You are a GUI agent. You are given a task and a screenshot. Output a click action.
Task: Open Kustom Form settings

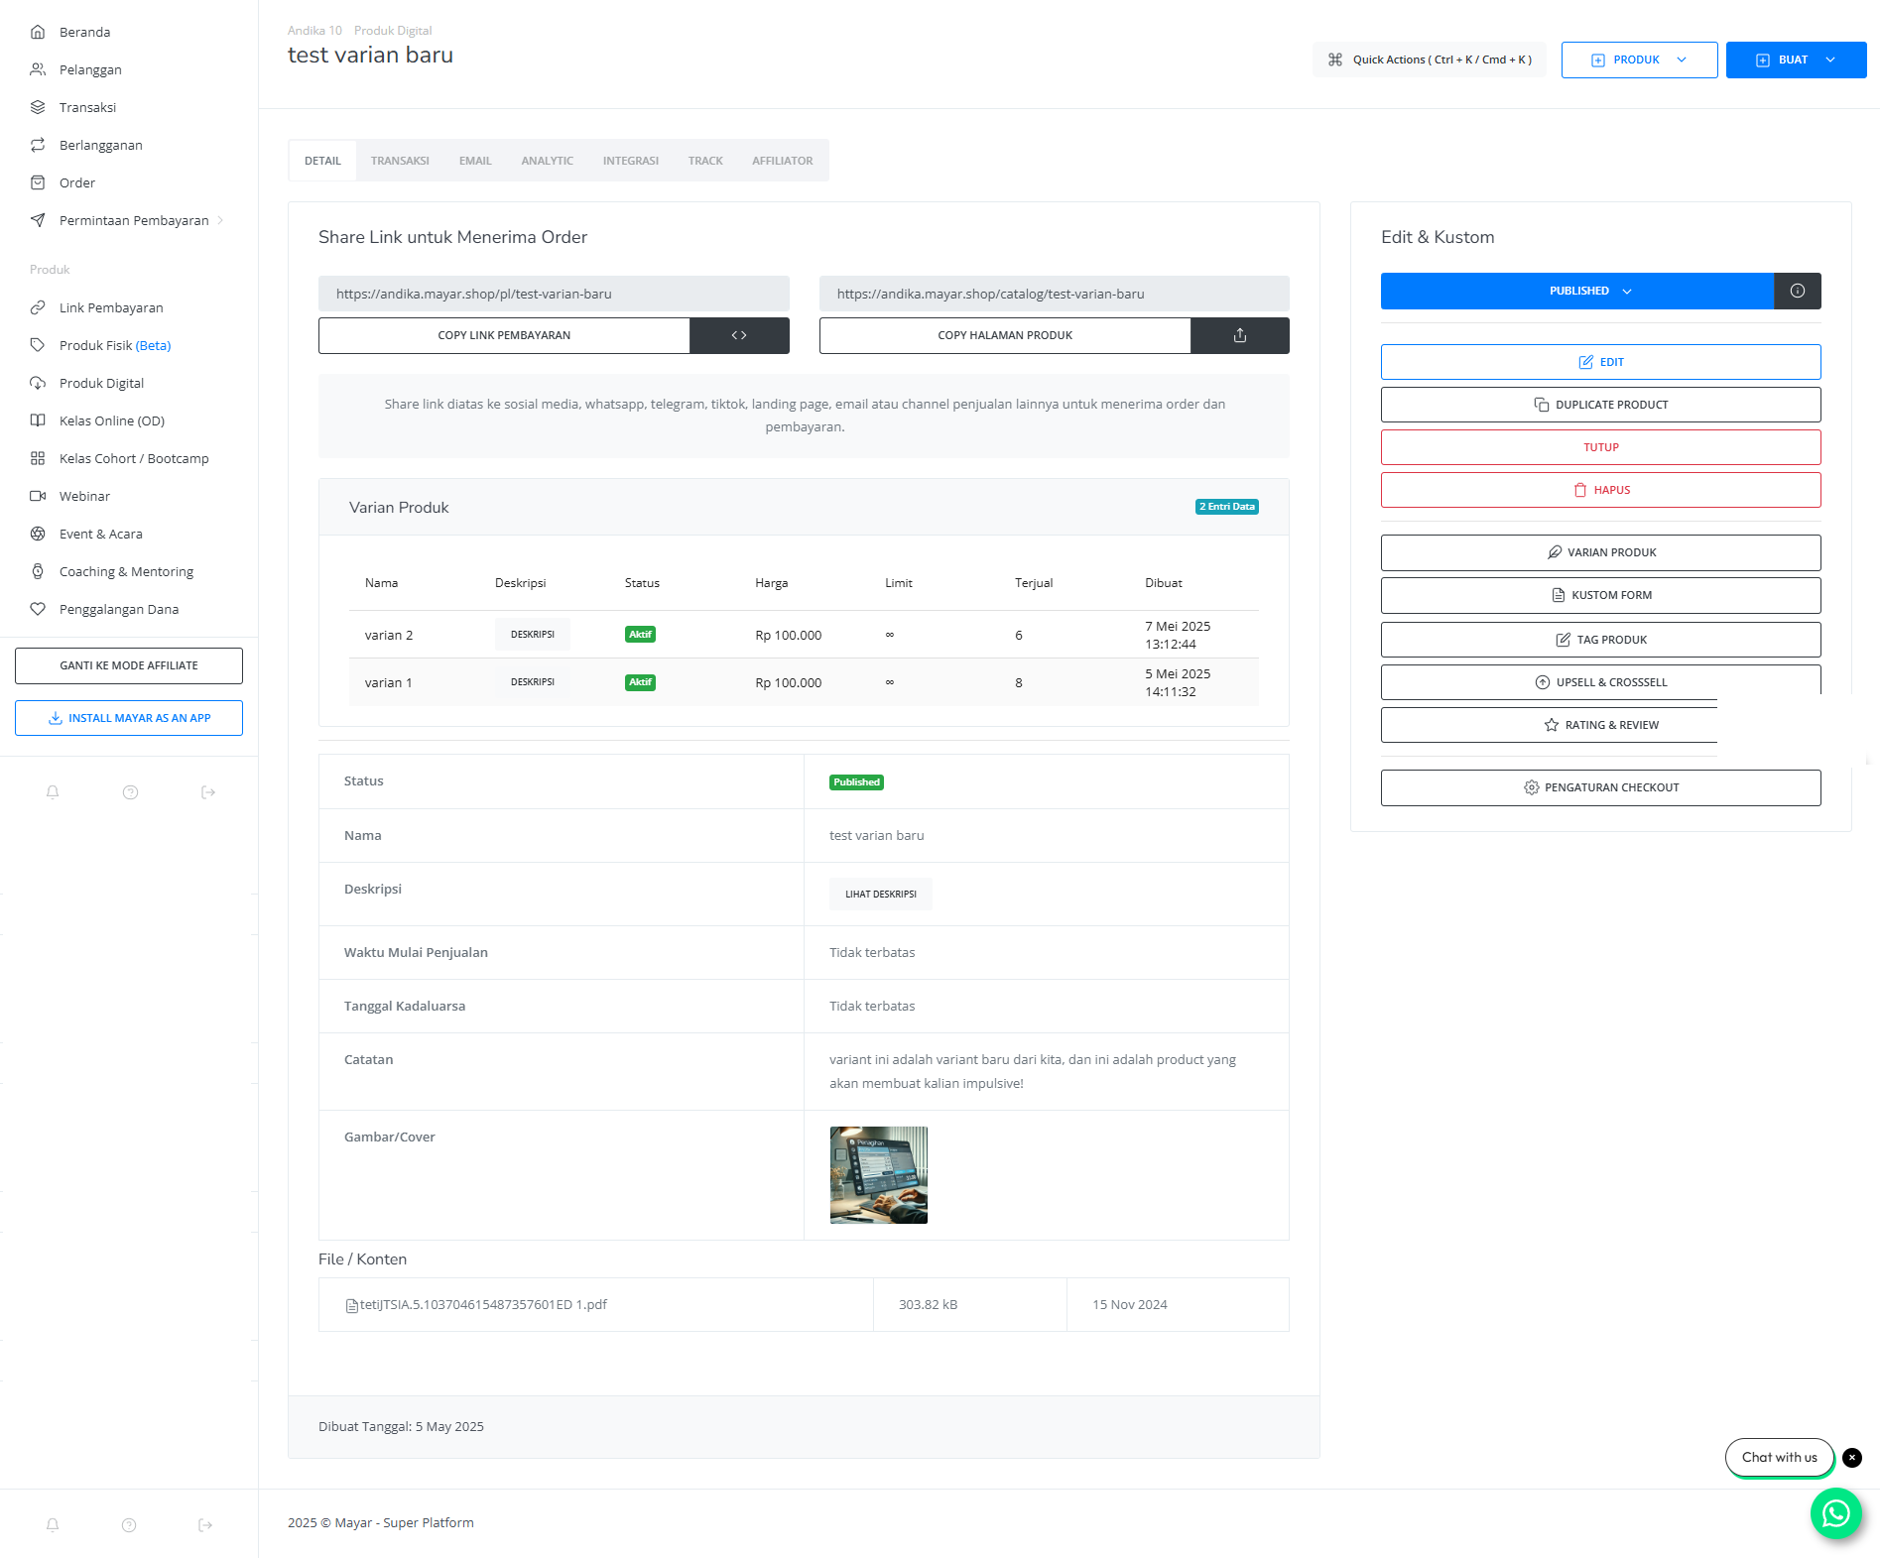(x=1601, y=595)
